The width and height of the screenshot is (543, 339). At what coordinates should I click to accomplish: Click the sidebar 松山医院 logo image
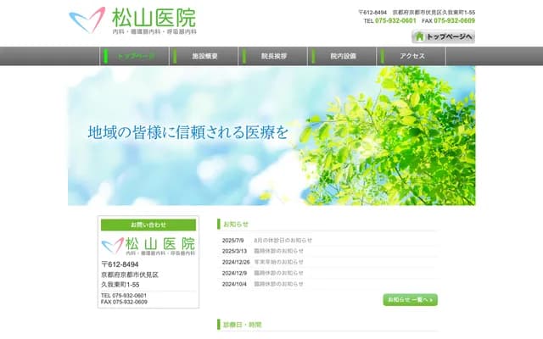coord(148,247)
